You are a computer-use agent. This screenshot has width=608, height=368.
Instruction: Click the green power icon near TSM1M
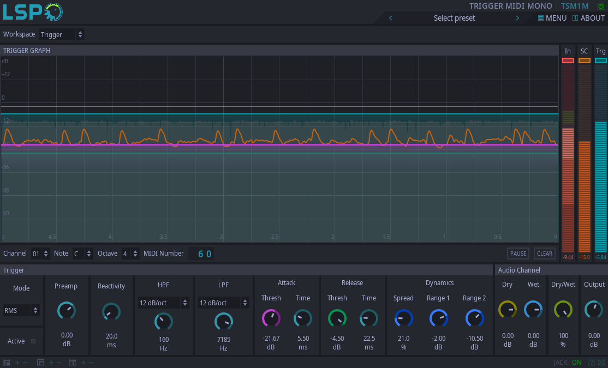tap(600, 6)
